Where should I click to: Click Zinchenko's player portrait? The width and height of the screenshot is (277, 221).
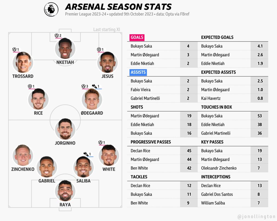[x=23, y=156]
